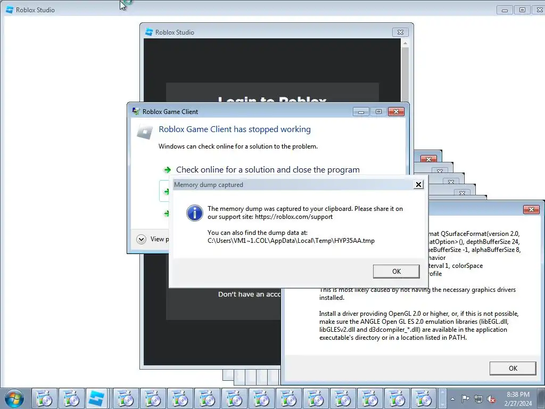
Task: Click the blue info icon in memory dump dialog
Action: click(x=195, y=213)
